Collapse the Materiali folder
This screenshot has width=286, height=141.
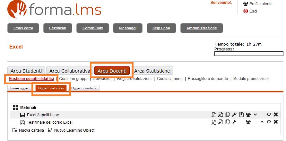[x=15, y=108]
